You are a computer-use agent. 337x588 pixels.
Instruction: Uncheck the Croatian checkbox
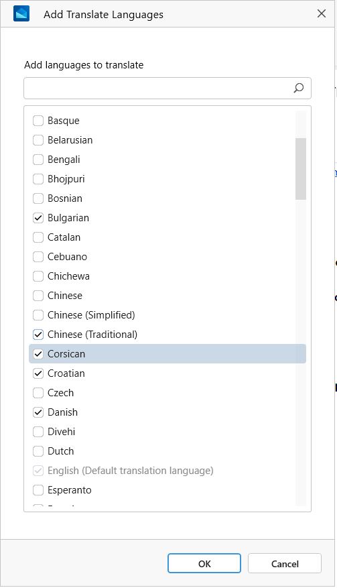[38, 373]
